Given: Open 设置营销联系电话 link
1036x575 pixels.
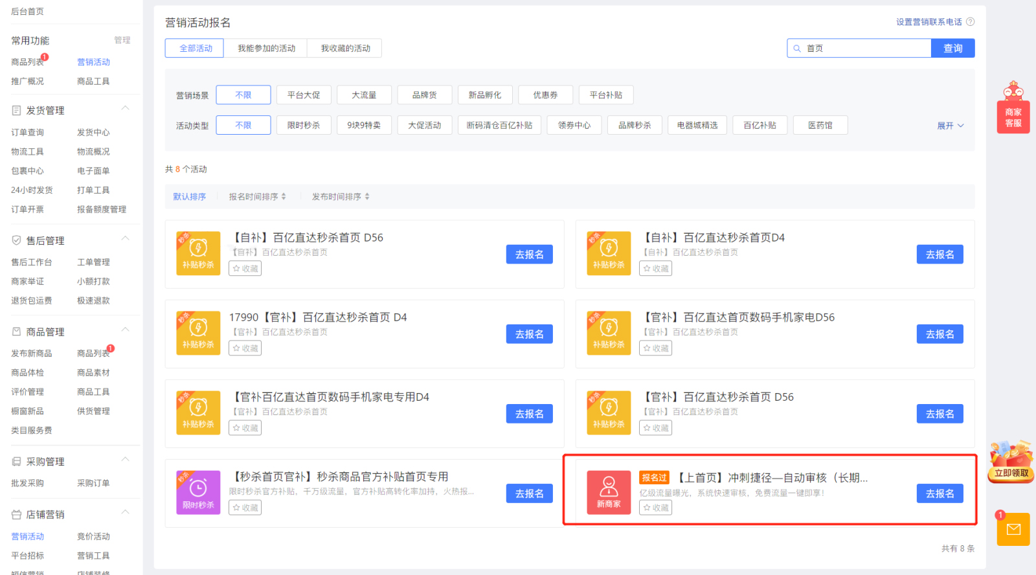Looking at the screenshot, I should 929,22.
